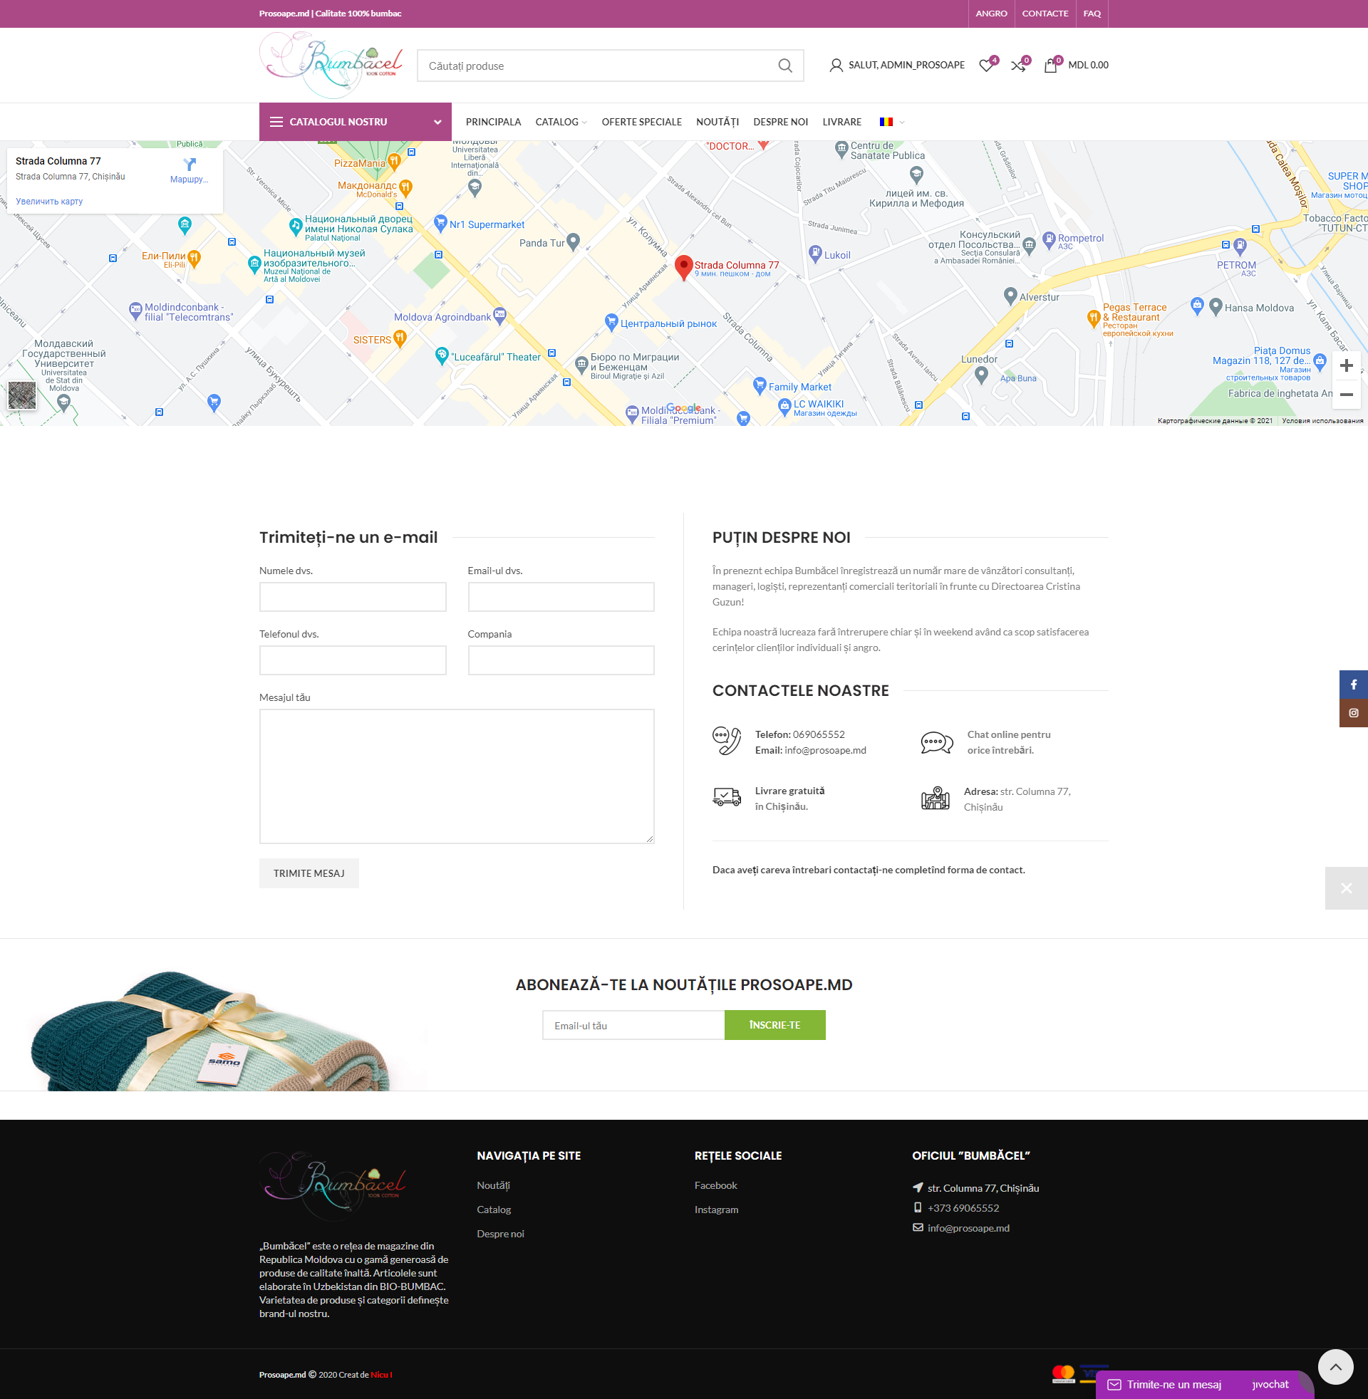1368x1399 pixels.
Task: Open the compare products icon
Action: (x=1018, y=66)
